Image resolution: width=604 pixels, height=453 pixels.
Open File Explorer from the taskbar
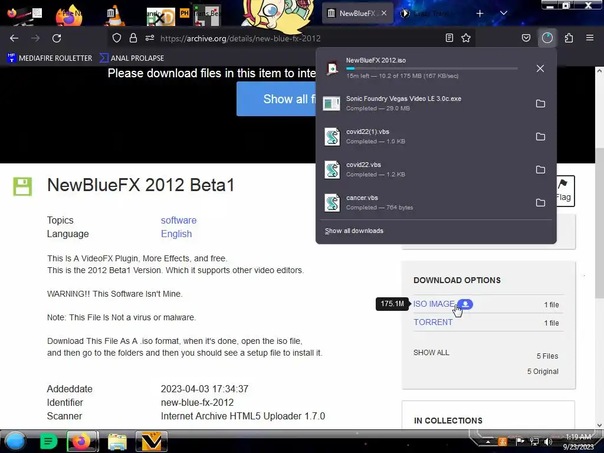[x=117, y=441]
